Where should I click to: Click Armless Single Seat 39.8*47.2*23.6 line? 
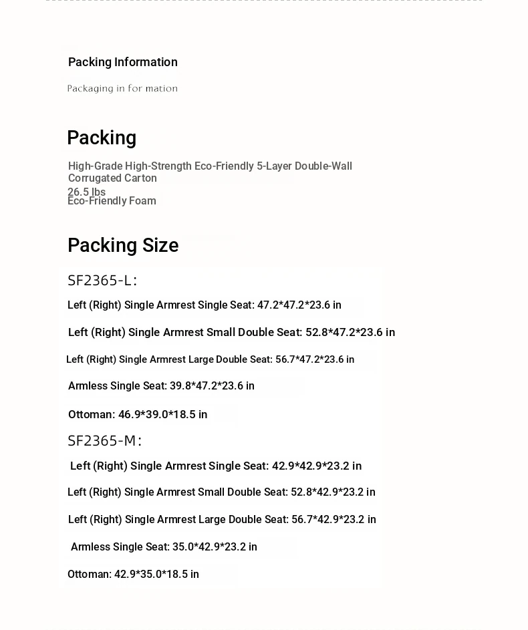point(161,385)
